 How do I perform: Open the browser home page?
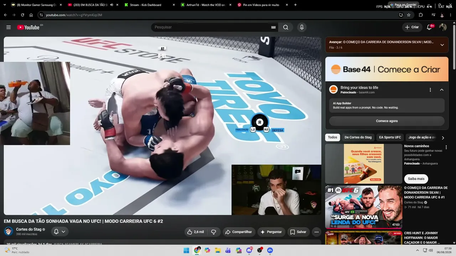(31, 15)
